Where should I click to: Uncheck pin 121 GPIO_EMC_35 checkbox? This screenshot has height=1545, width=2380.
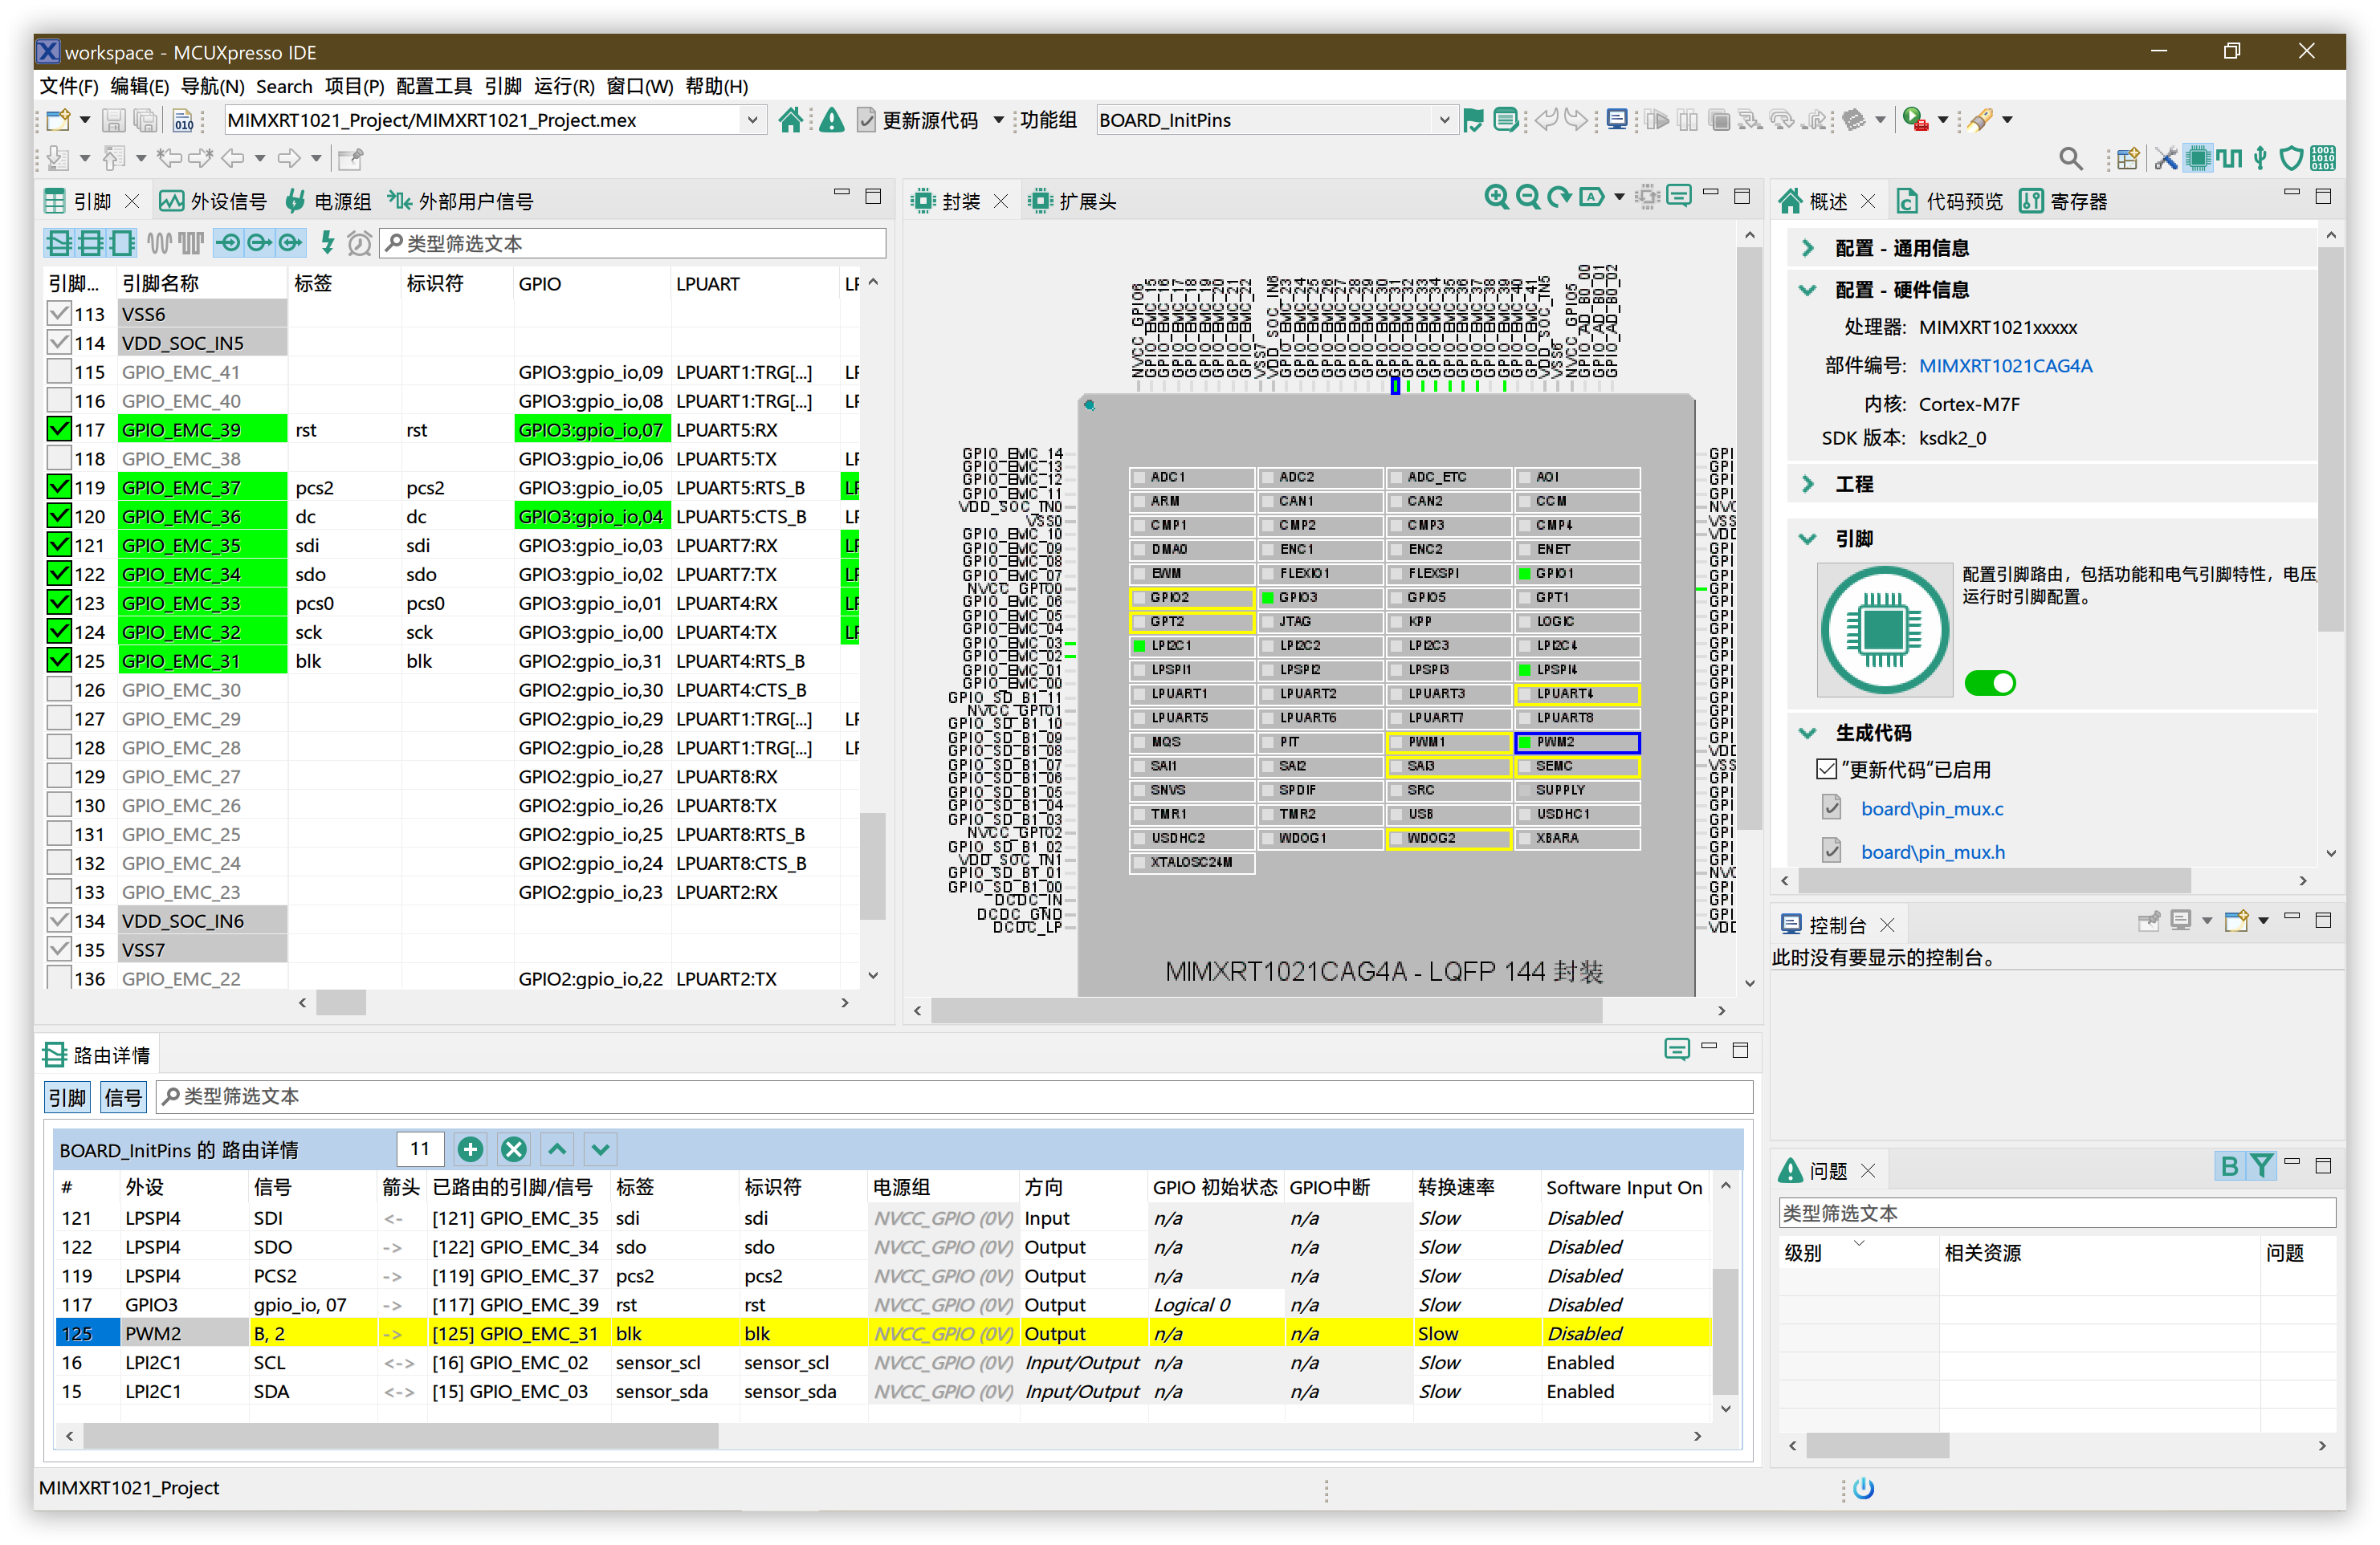pos(59,546)
